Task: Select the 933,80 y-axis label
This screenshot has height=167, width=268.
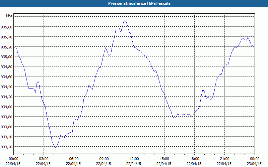Action: pyautogui.click(x=6, y=117)
